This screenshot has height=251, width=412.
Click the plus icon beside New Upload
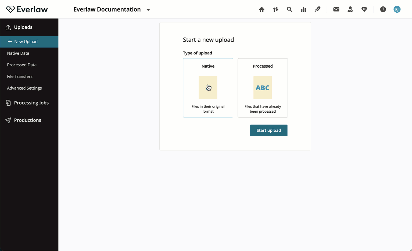pyautogui.click(x=10, y=42)
